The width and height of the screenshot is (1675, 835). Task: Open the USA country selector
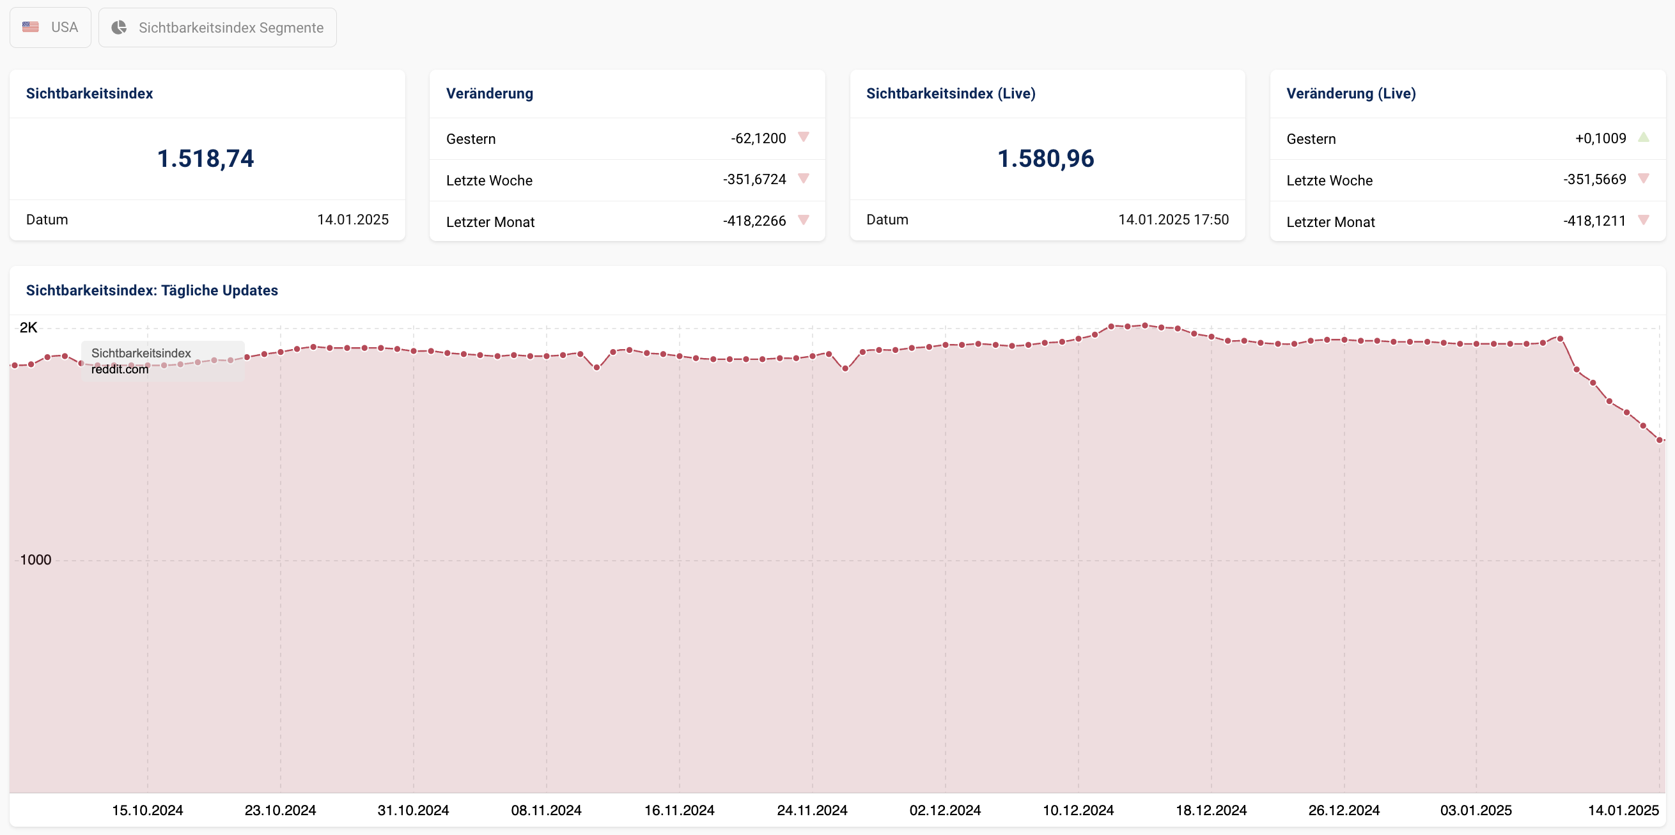click(x=51, y=27)
